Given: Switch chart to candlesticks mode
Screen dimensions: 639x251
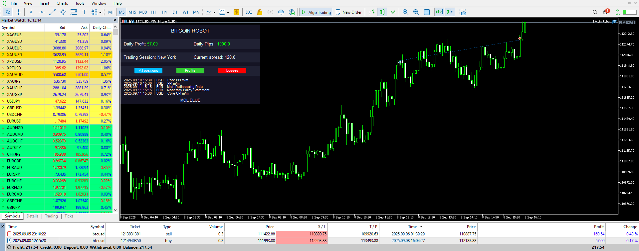Looking at the screenshot, I should point(382,12).
